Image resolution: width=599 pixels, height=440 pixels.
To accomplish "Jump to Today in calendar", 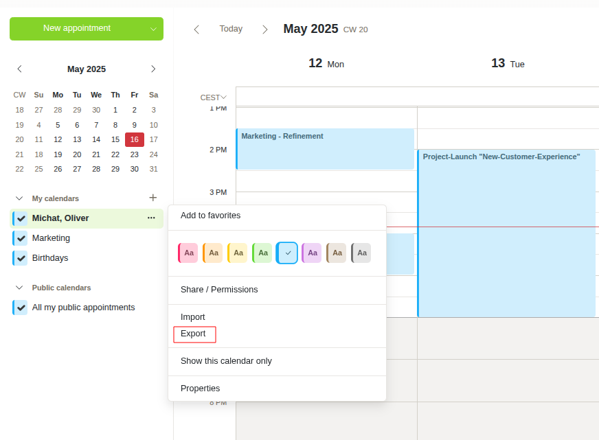I will point(231,29).
